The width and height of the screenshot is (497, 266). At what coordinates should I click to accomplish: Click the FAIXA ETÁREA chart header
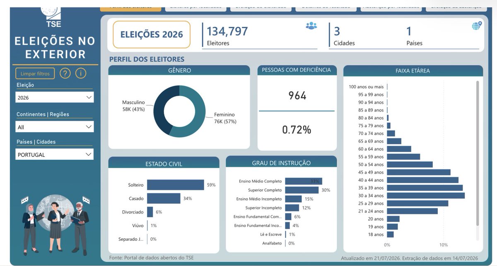[x=413, y=71]
